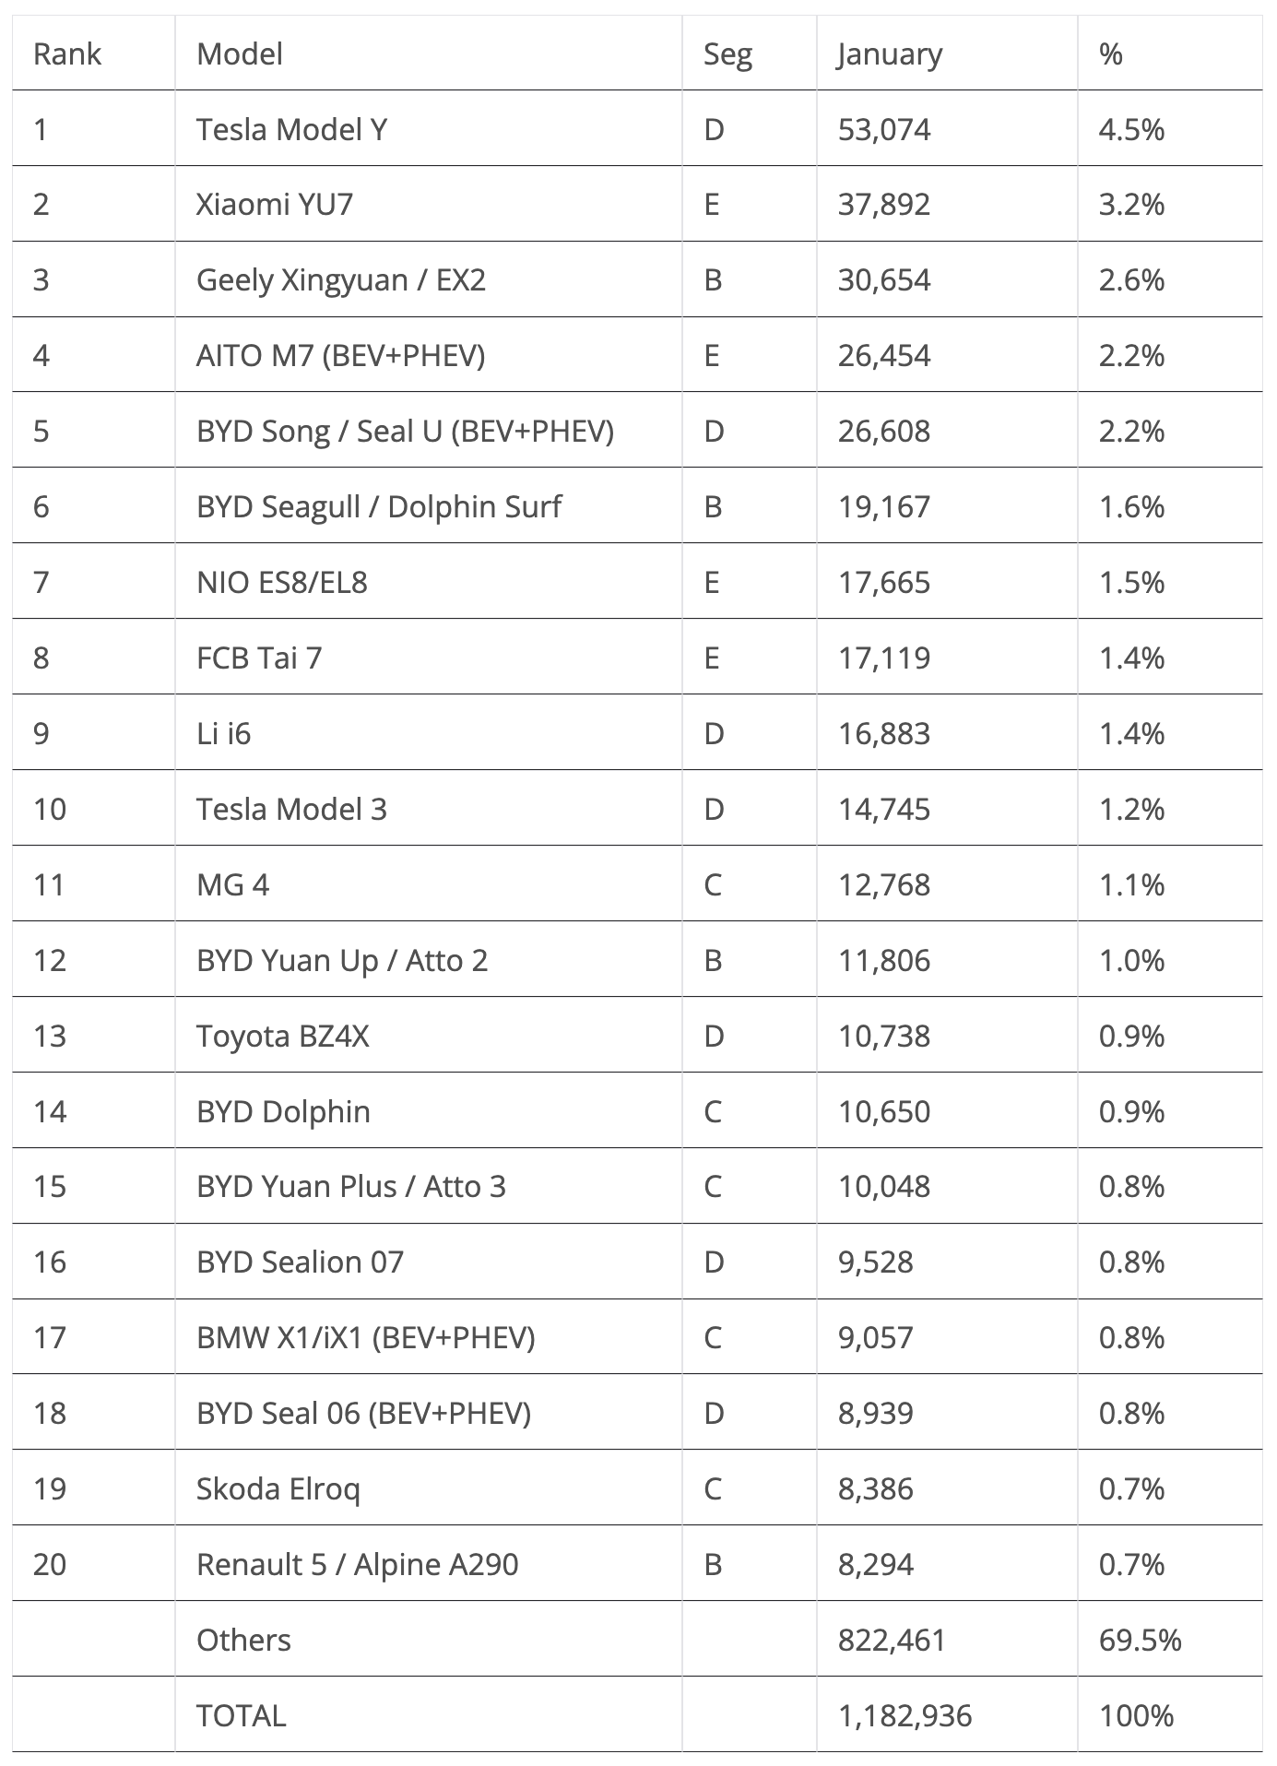Click the % column header
This screenshot has width=1277, height=1766.
coord(1111,54)
